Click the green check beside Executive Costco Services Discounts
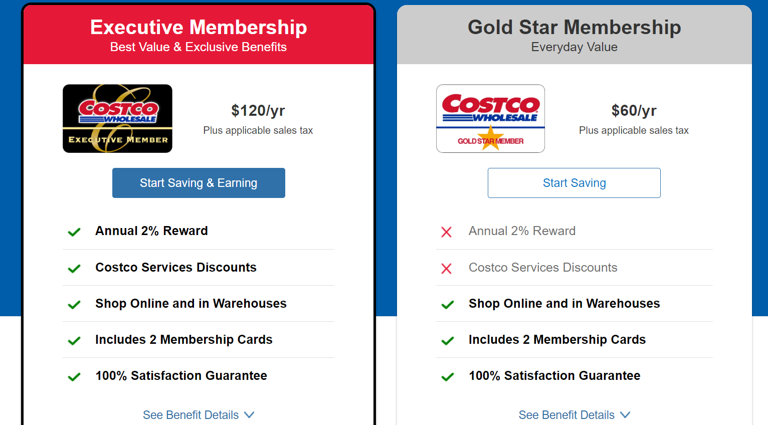This screenshot has width=768, height=425. tap(74, 268)
